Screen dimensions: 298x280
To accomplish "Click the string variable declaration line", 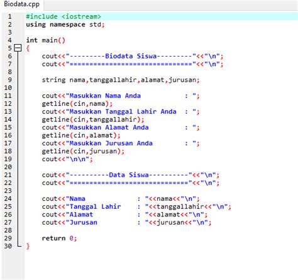I will click(121, 80).
